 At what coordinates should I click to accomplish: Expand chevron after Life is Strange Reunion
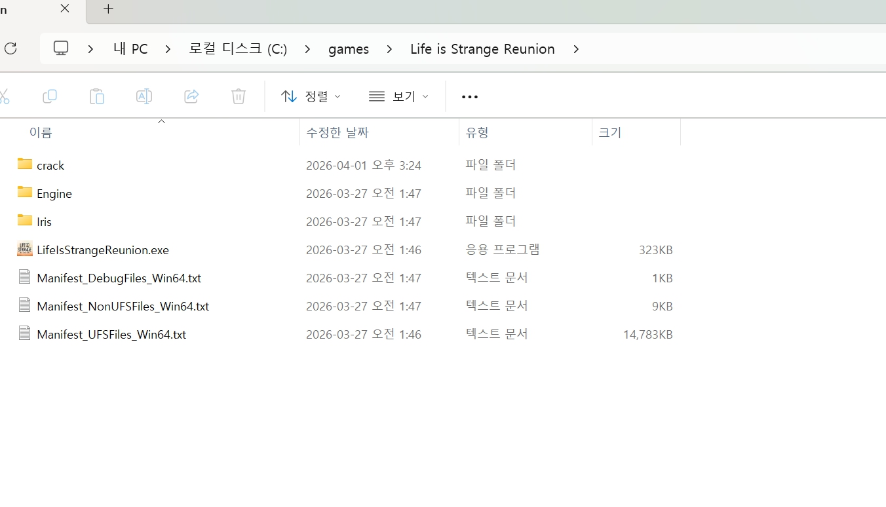pyautogui.click(x=576, y=49)
